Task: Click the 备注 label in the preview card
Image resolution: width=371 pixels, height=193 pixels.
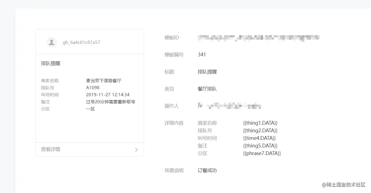Action: (46, 102)
